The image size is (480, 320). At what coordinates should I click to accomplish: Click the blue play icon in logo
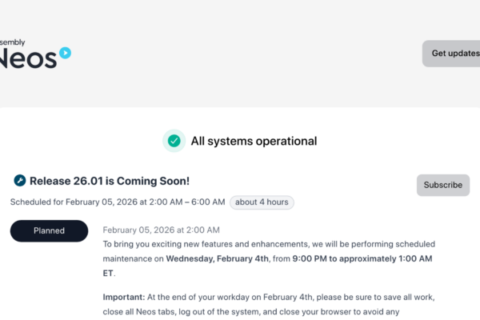coord(65,53)
